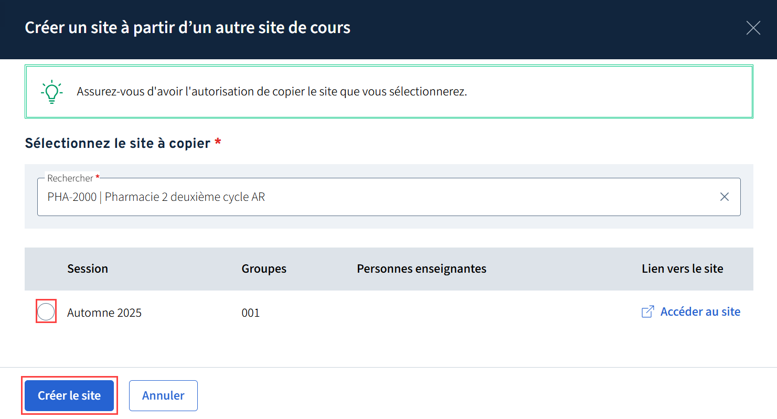Clear the Rechercher search field
Screen dimensions: 777x419
point(724,197)
